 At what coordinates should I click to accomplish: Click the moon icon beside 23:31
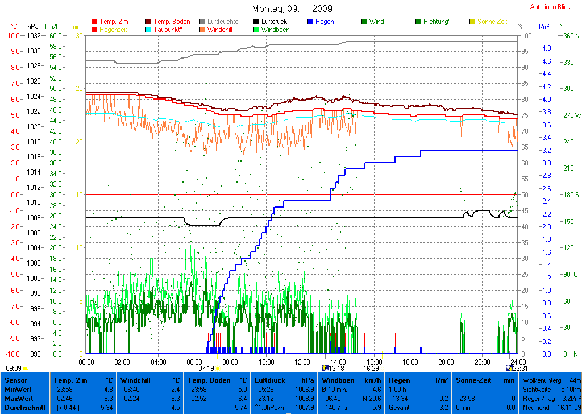(509, 368)
